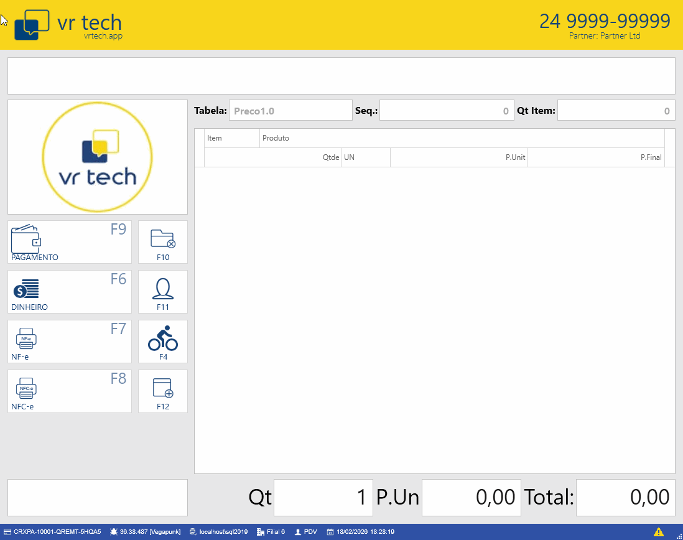Click the Qt Item count field

616,111
